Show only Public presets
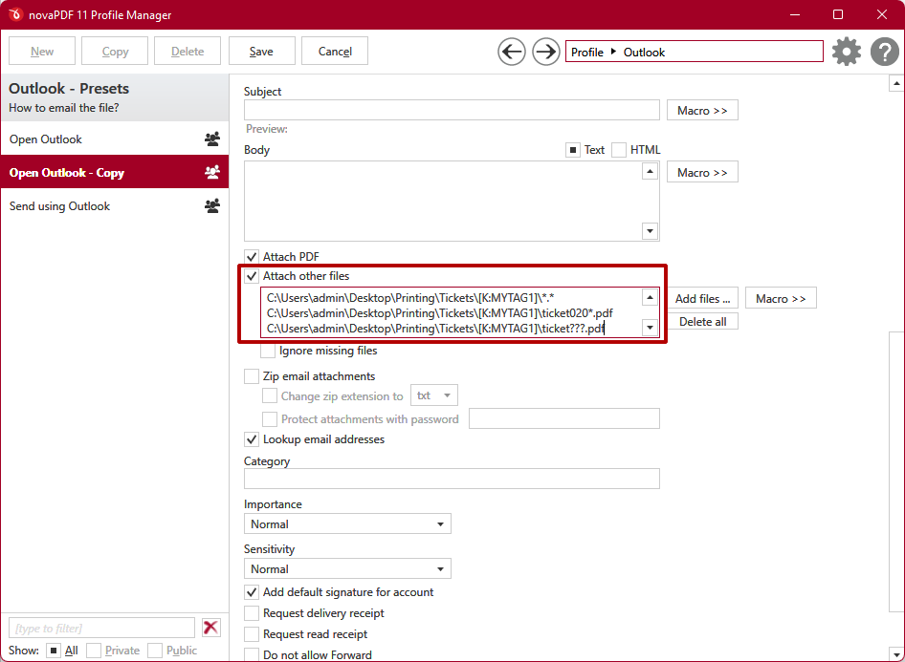 [155, 651]
